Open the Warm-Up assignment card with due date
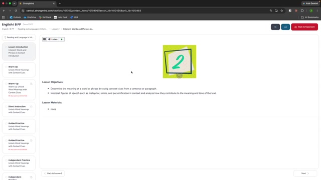The height and width of the screenshot is (180, 321). [x=19, y=89]
